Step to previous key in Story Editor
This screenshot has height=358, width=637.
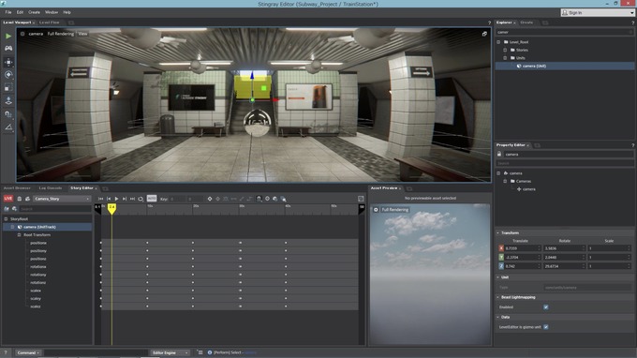pyautogui.click(x=109, y=199)
